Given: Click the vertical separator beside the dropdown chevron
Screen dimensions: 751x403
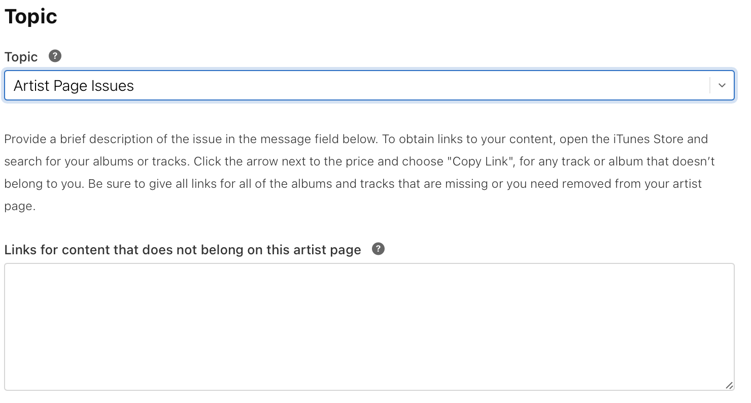Looking at the screenshot, I should coord(710,85).
